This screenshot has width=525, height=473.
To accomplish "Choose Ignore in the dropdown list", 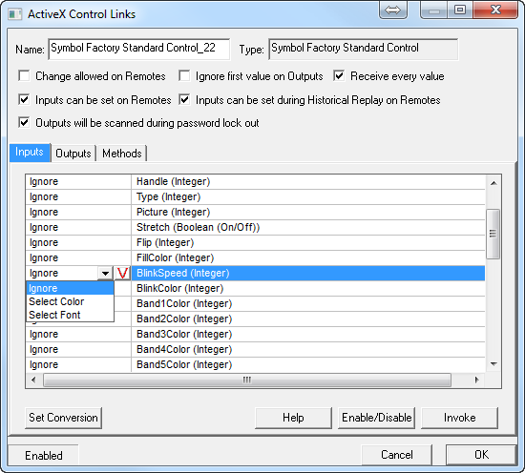I will (70, 288).
